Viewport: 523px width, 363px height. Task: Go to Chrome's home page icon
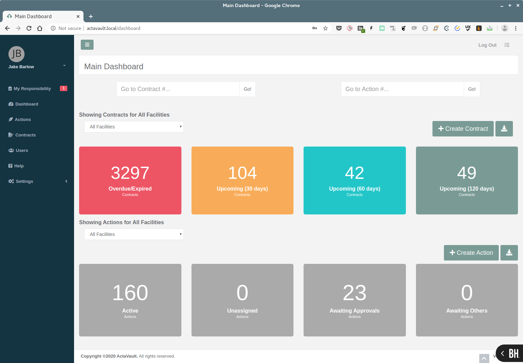40,28
